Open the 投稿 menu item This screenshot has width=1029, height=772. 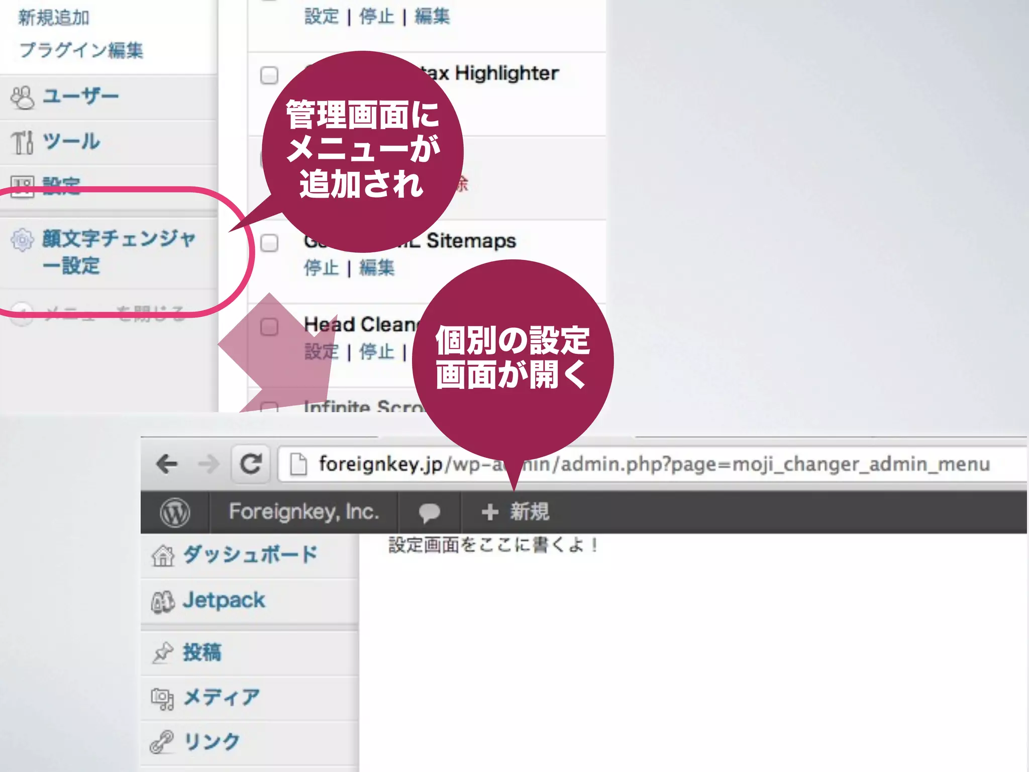pyautogui.click(x=202, y=652)
